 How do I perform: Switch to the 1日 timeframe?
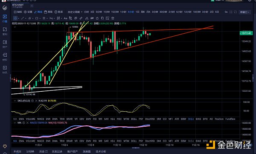click(137, 12)
